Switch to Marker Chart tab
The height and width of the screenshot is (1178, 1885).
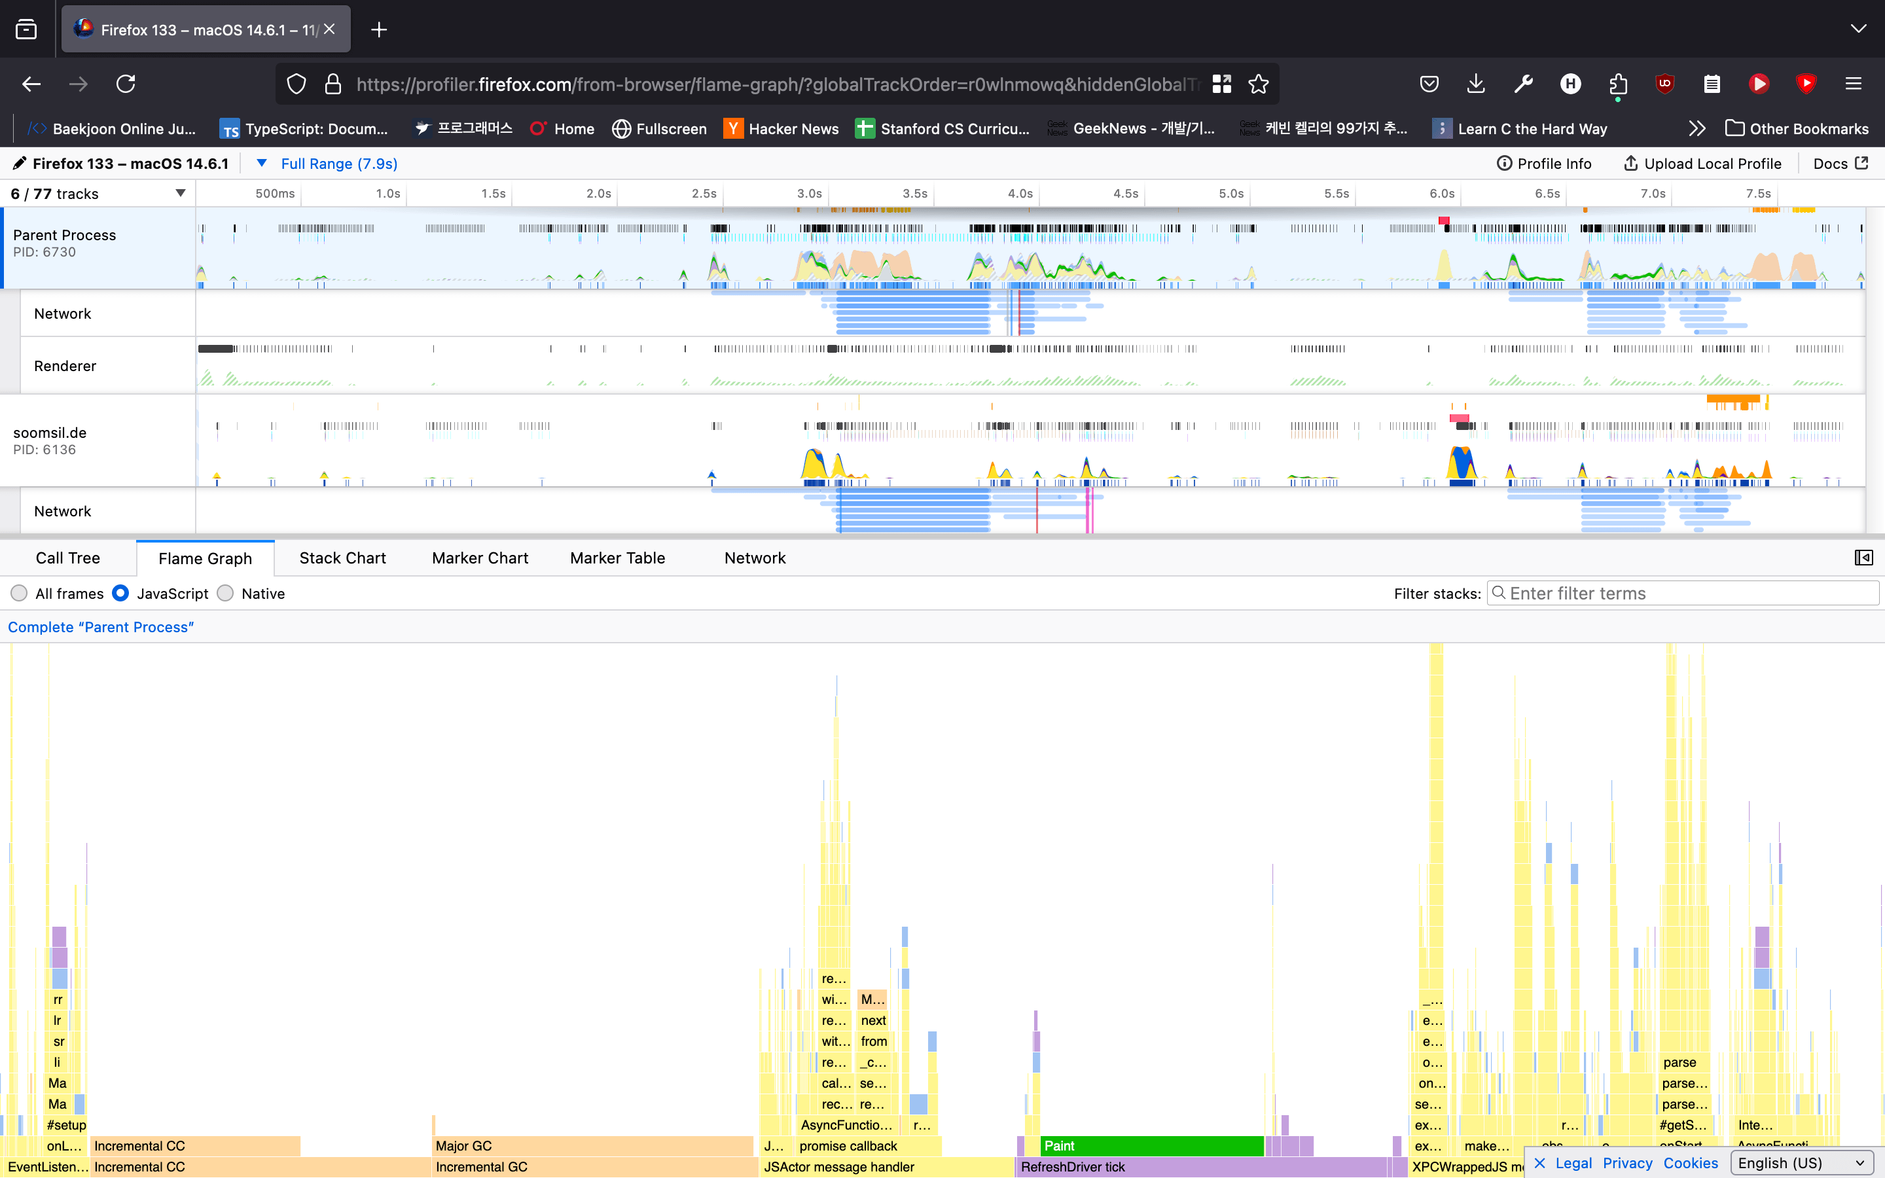coord(480,558)
